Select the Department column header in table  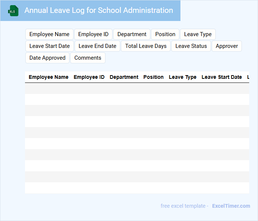point(124,77)
